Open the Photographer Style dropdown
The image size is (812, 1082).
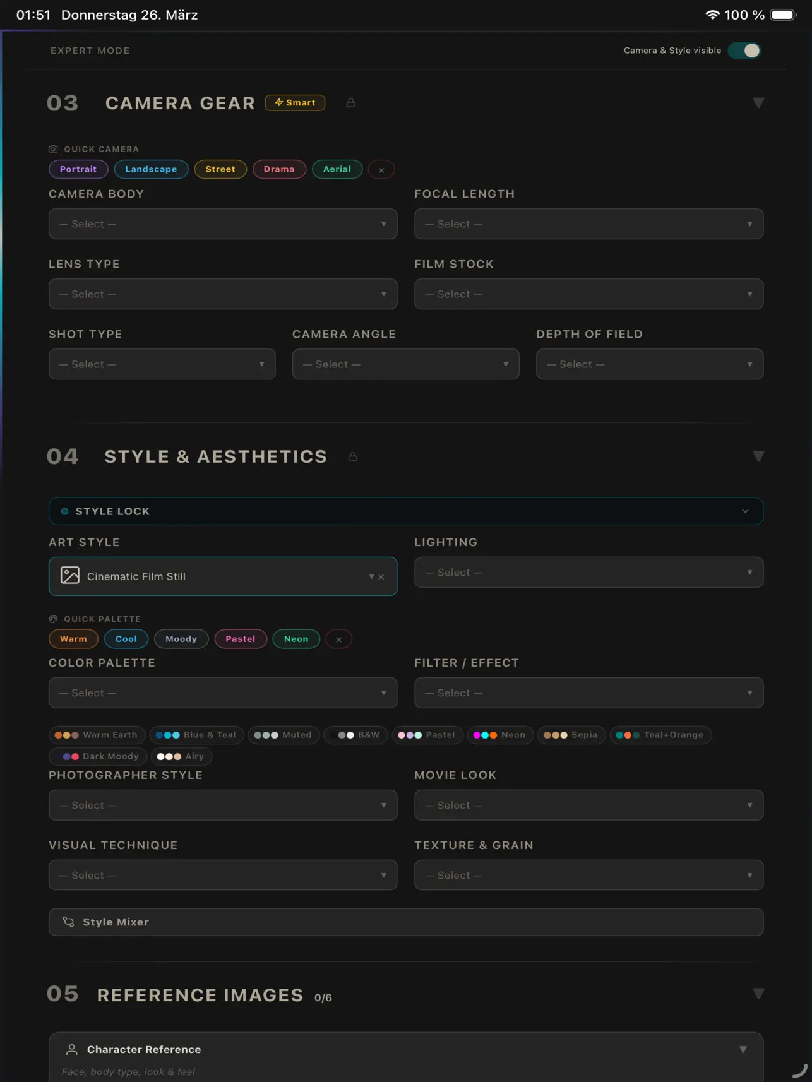click(223, 806)
